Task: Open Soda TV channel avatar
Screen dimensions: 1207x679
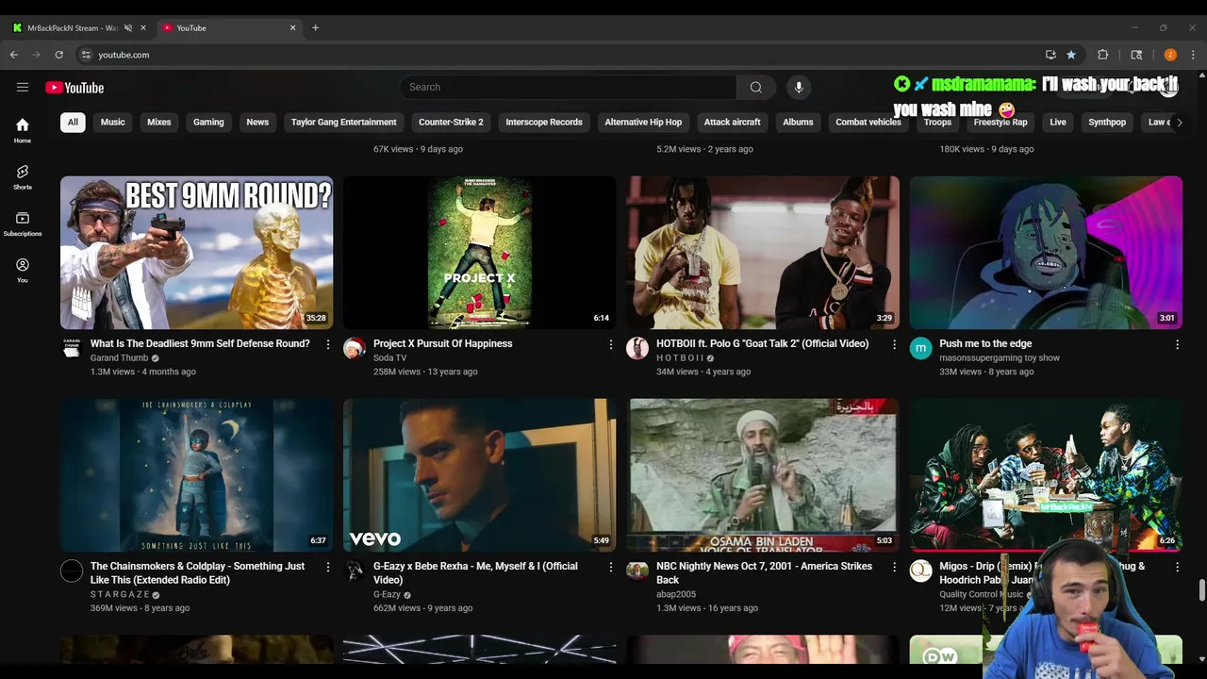Action: (355, 349)
